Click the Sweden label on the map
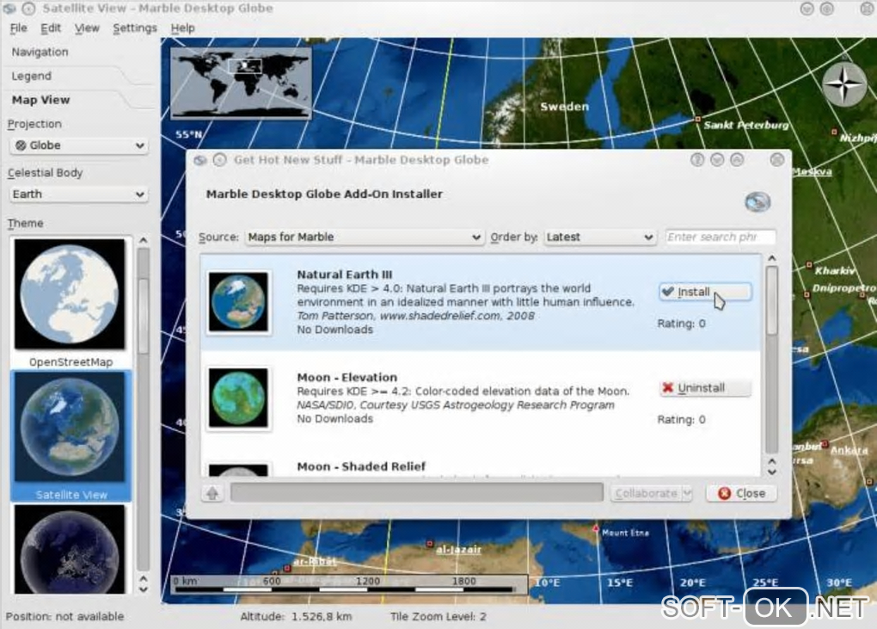Image resolution: width=877 pixels, height=629 pixels. coord(564,107)
